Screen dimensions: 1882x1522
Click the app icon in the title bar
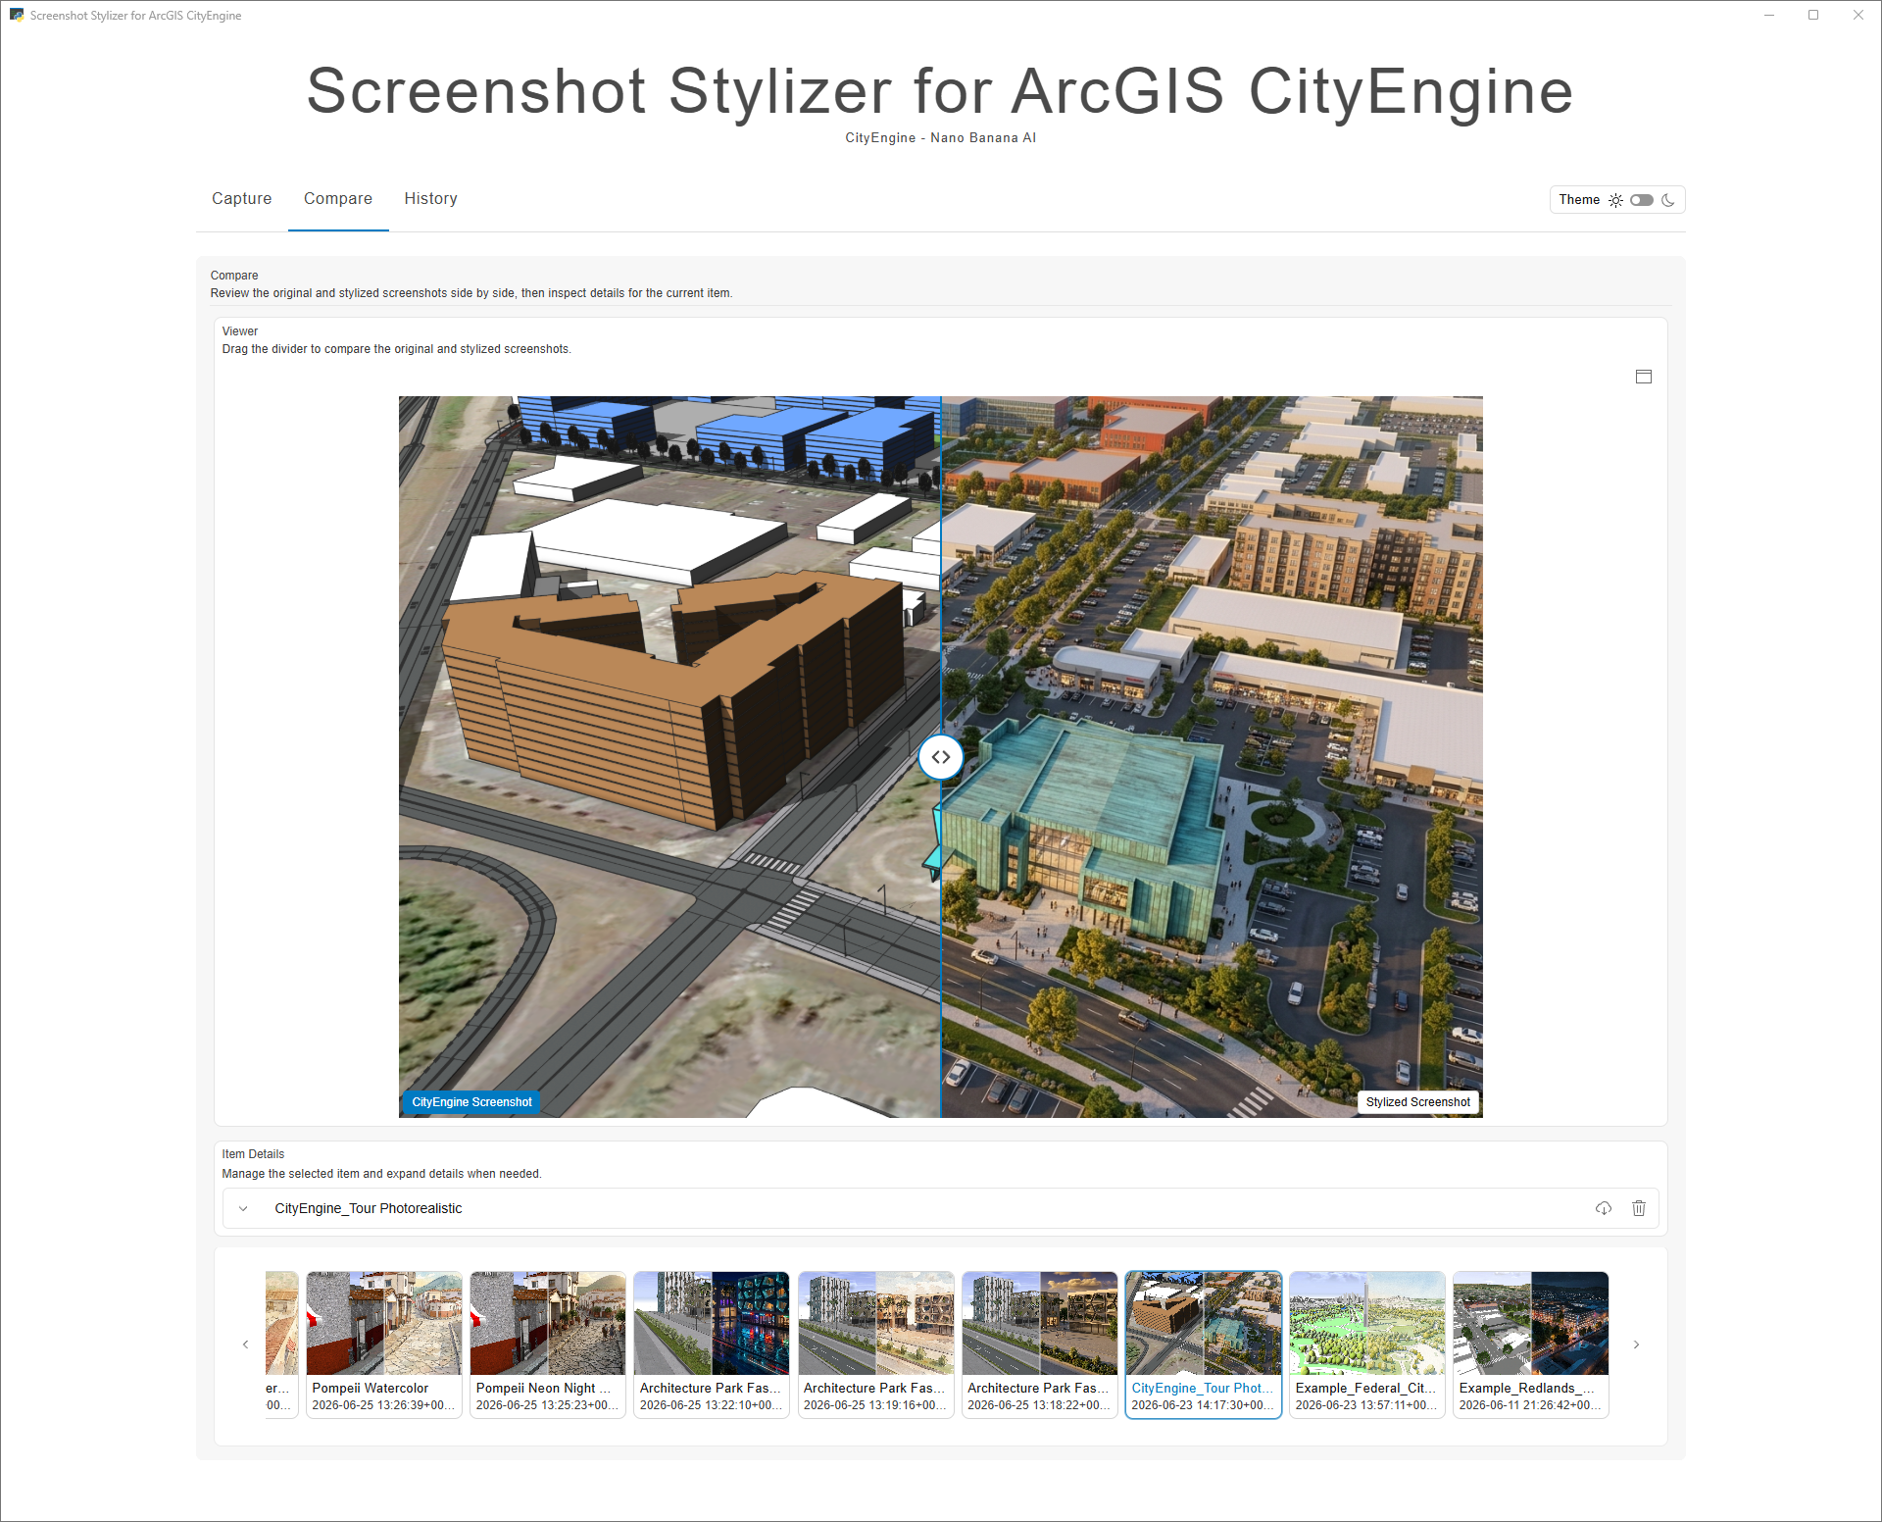(17, 16)
